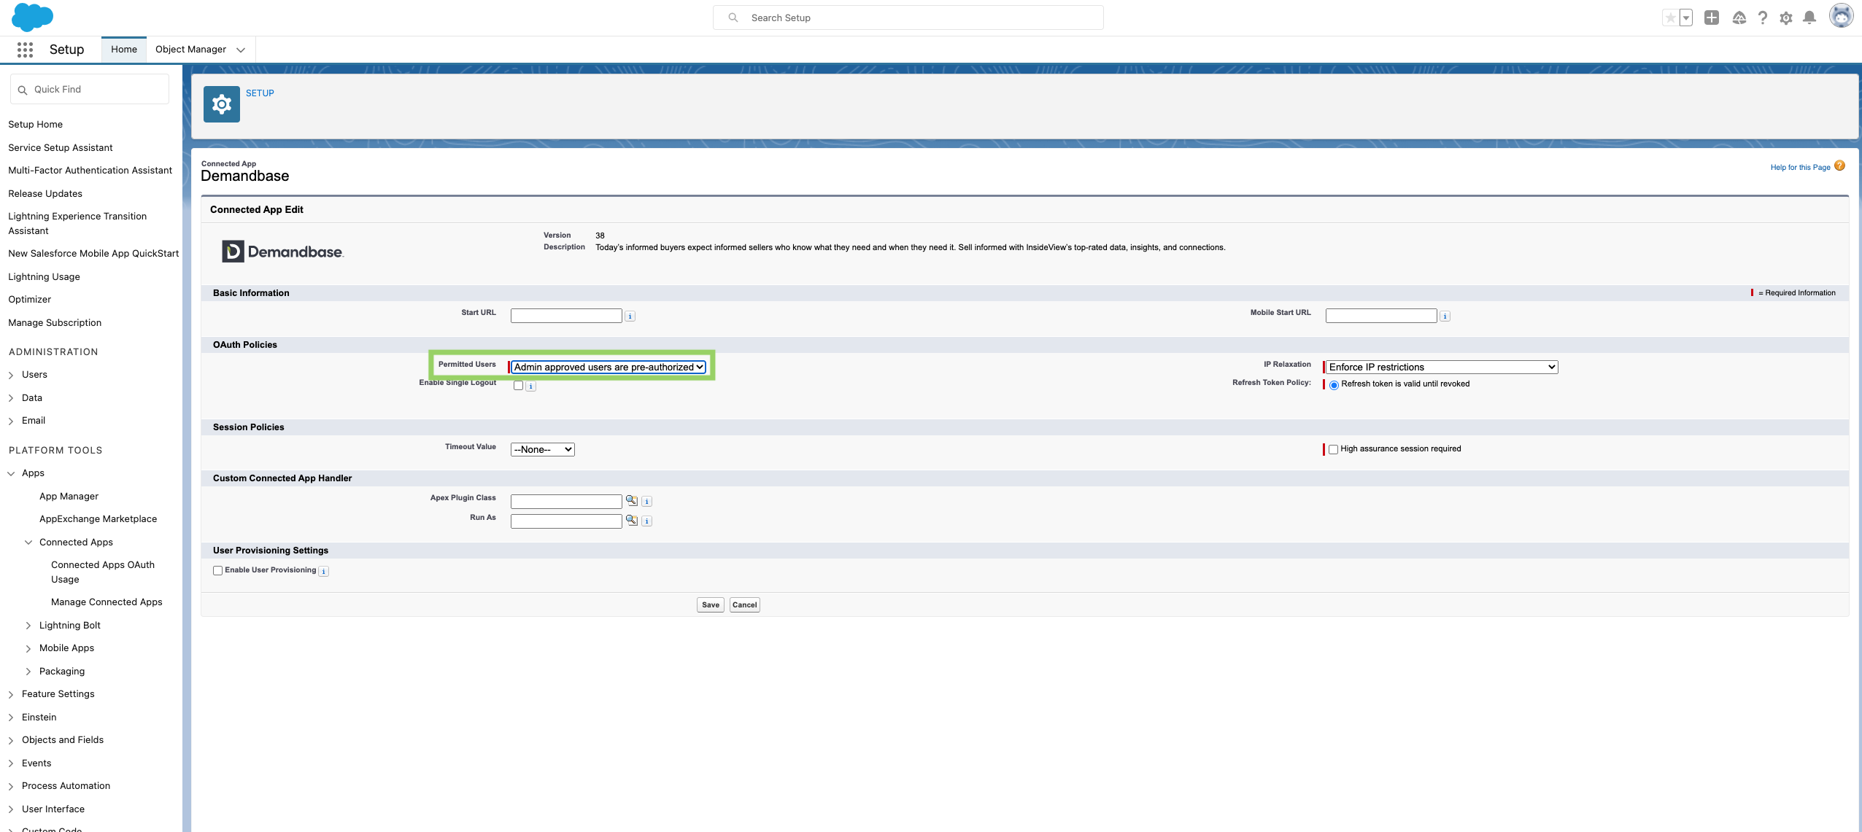This screenshot has height=832, width=1862.
Task: Open the IP Relaxation dropdown
Action: 1442,367
